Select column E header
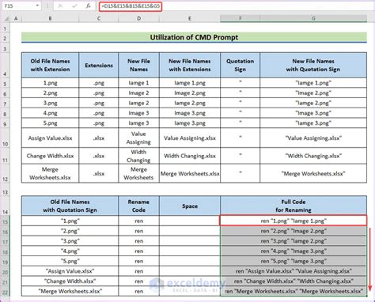Image resolution: width=375 pixels, height=302 pixels. [190, 18]
